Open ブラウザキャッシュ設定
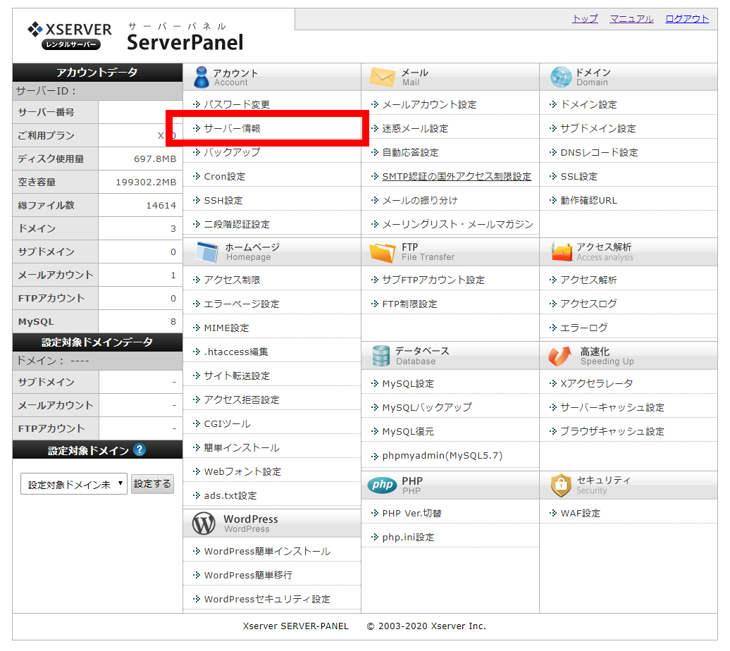 point(612,431)
